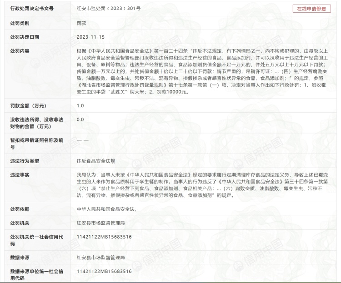Select the confiscated amount value 0.0
The image size is (341, 283).
point(80,119)
